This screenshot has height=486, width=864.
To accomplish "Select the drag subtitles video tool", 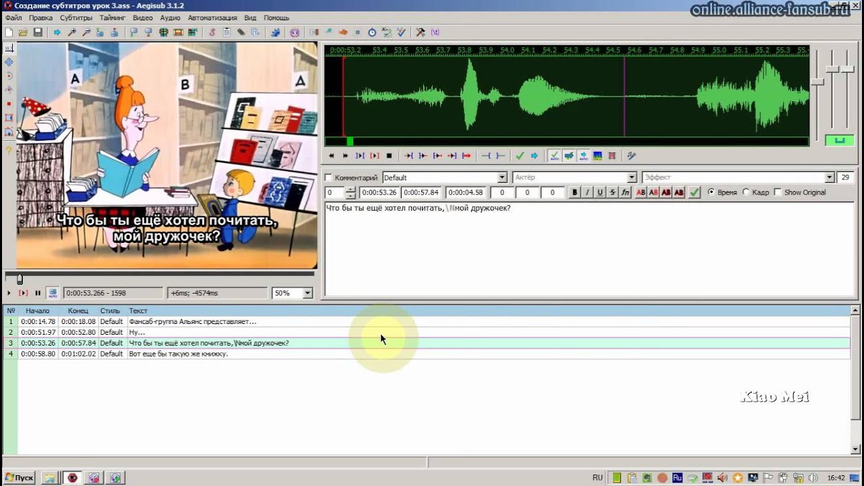I will tap(9, 61).
